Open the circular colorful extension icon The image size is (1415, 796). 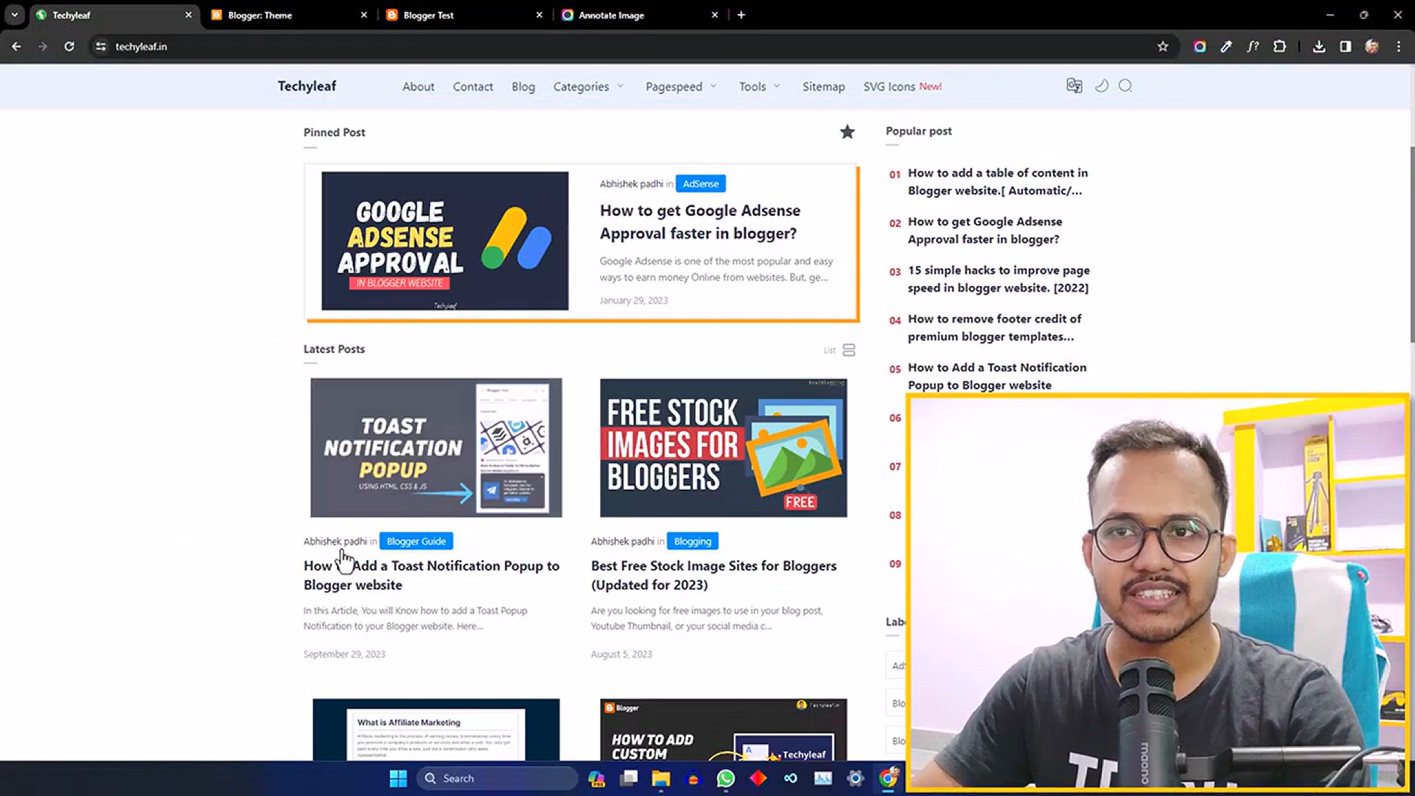1200,46
